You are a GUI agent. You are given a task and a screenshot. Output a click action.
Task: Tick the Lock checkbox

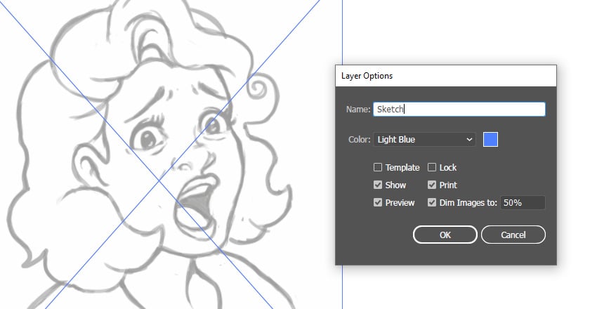433,167
